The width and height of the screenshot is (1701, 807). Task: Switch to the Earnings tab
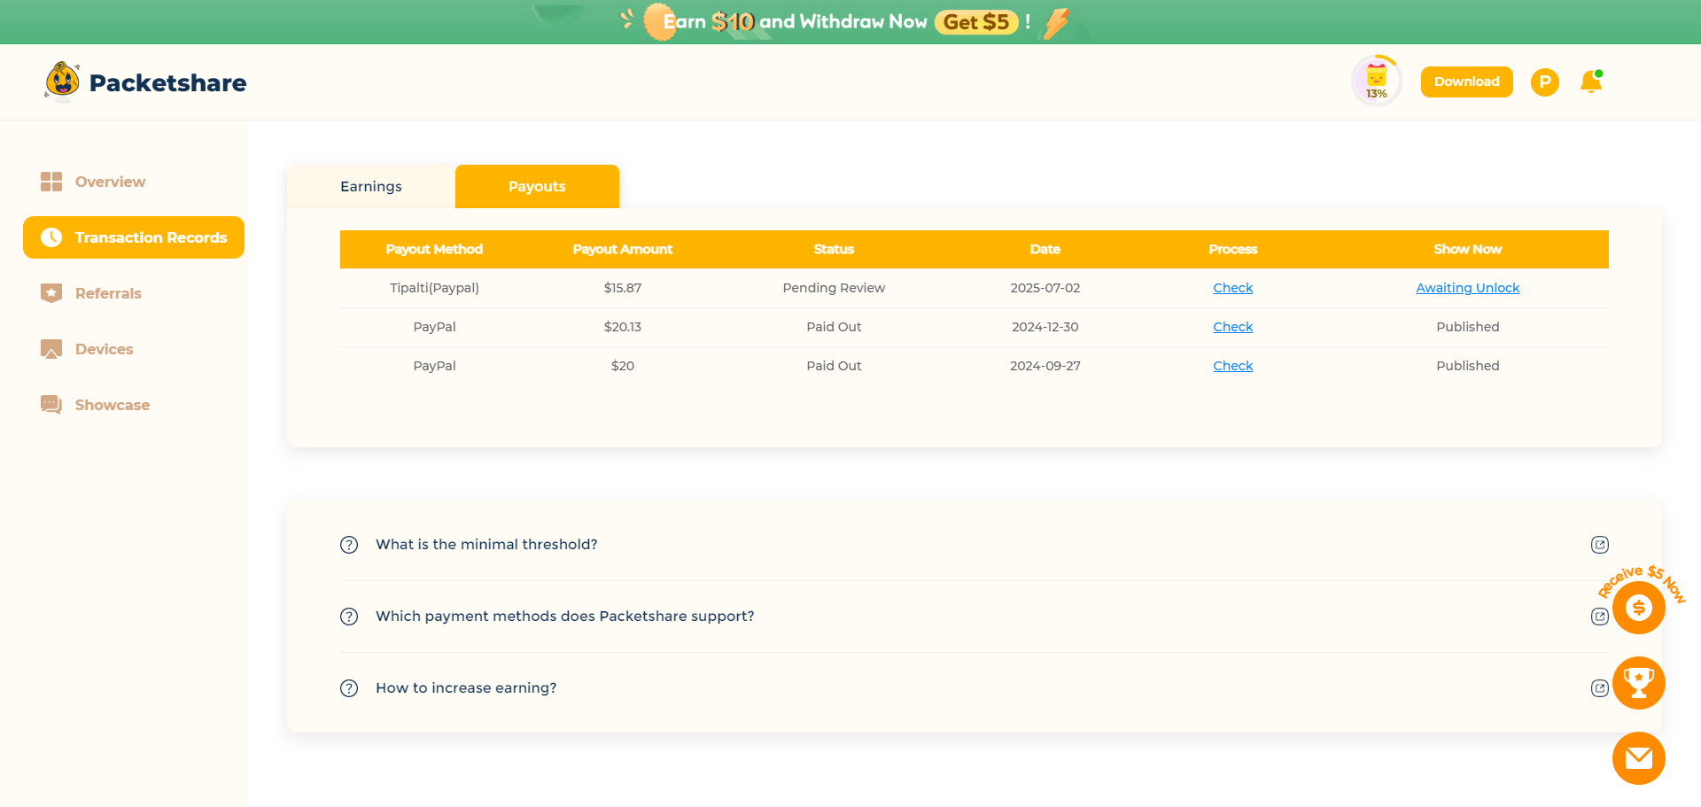371,187
